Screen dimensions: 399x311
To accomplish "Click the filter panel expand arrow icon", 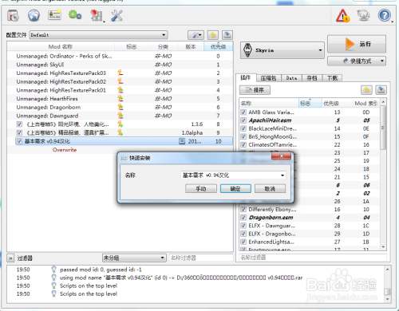I will 10,258.
